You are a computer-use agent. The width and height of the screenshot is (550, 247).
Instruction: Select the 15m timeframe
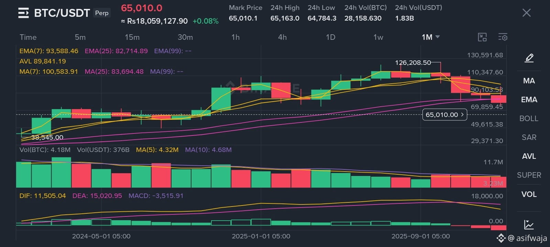[x=132, y=37]
